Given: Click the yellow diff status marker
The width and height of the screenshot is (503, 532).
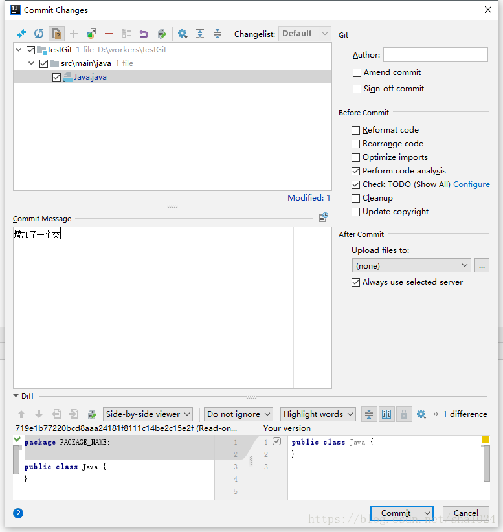Looking at the screenshot, I should coord(486,439).
